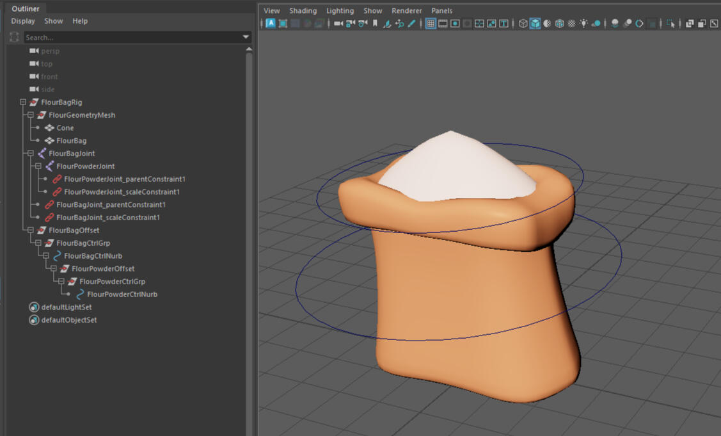Collapse the FlourBagCtrlGrp node
This screenshot has width=721, height=436.
pos(38,243)
